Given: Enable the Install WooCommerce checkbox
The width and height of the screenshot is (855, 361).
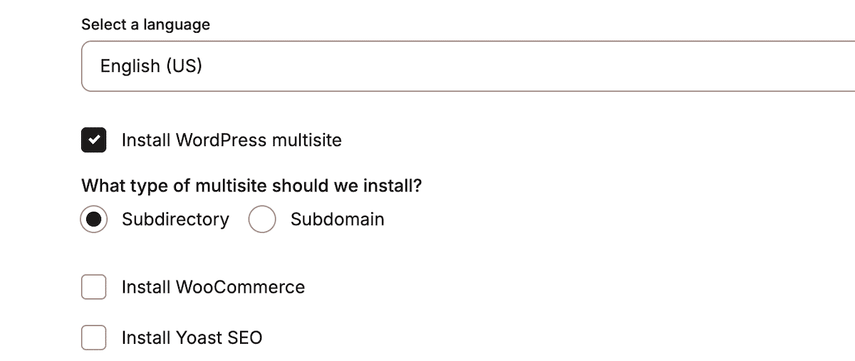Looking at the screenshot, I should click(x=93, y=287).
